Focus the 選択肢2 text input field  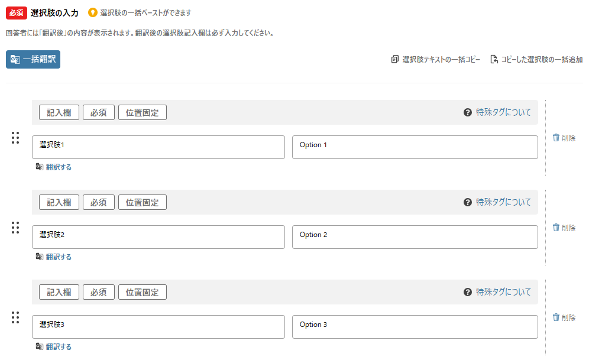tap(158, 237)
